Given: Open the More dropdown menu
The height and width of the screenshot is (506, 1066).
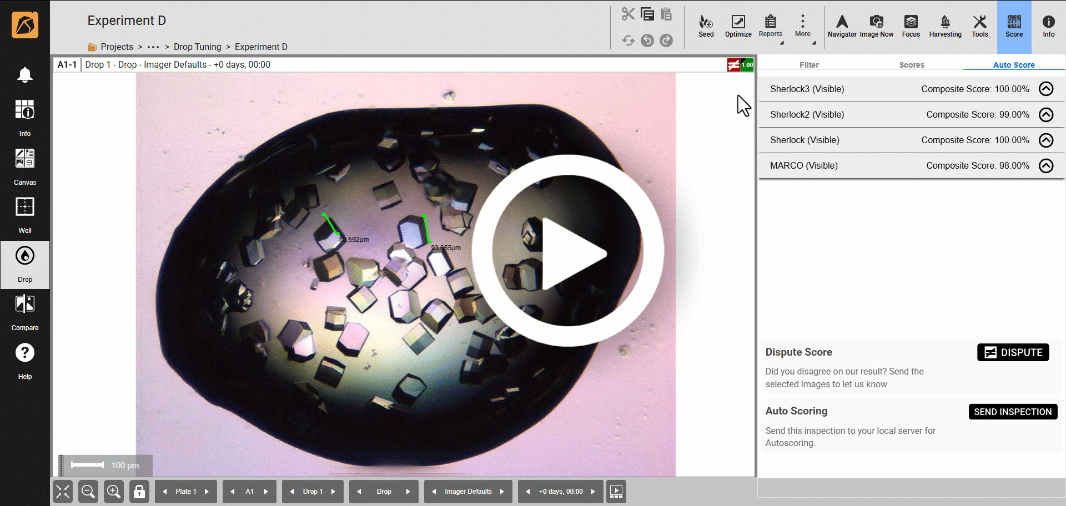Looking at the screenshot, I should pos(802,26).
